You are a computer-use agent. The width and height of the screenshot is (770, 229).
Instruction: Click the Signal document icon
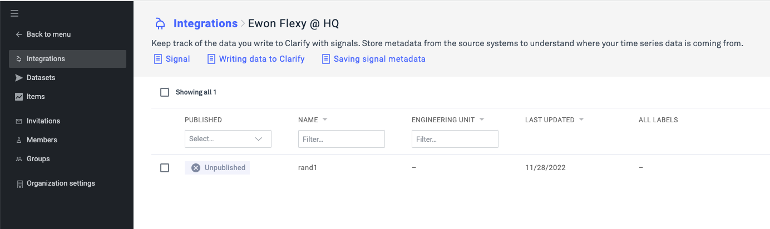click(x=158, y=59)
